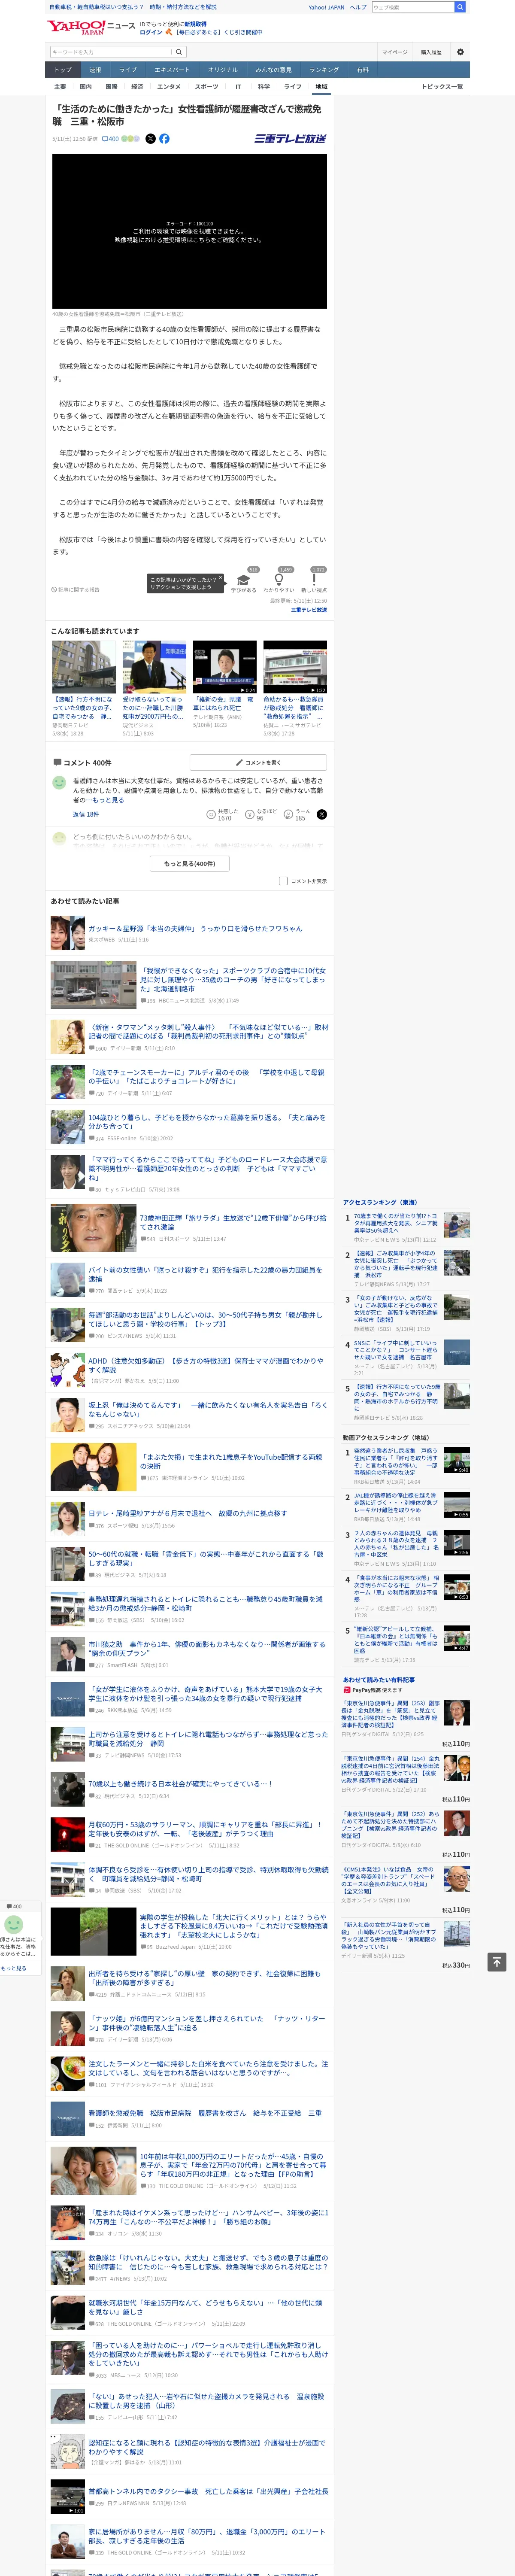The height and width of the screenshot is (2576, 515).
Task: Select the スポーツ category
Action: [x=206, y=87]
